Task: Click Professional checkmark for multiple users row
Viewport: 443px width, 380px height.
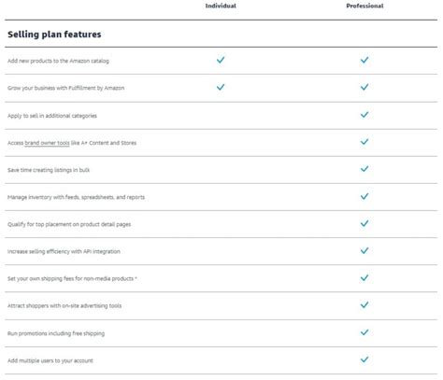Action: click(x=364, y=359)
